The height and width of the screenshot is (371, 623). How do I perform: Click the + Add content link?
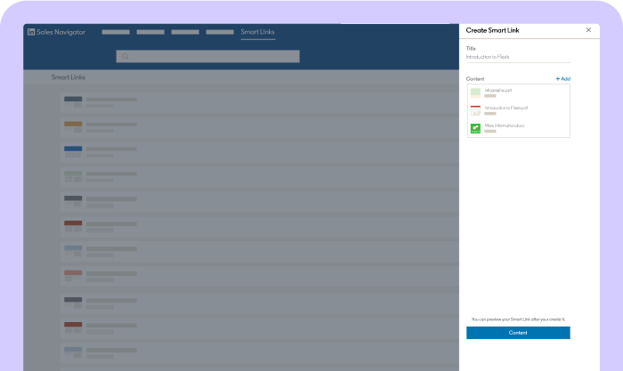pos(562,79)
